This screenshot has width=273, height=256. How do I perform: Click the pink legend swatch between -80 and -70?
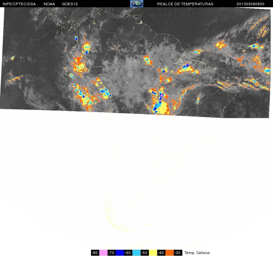[103, 253]
